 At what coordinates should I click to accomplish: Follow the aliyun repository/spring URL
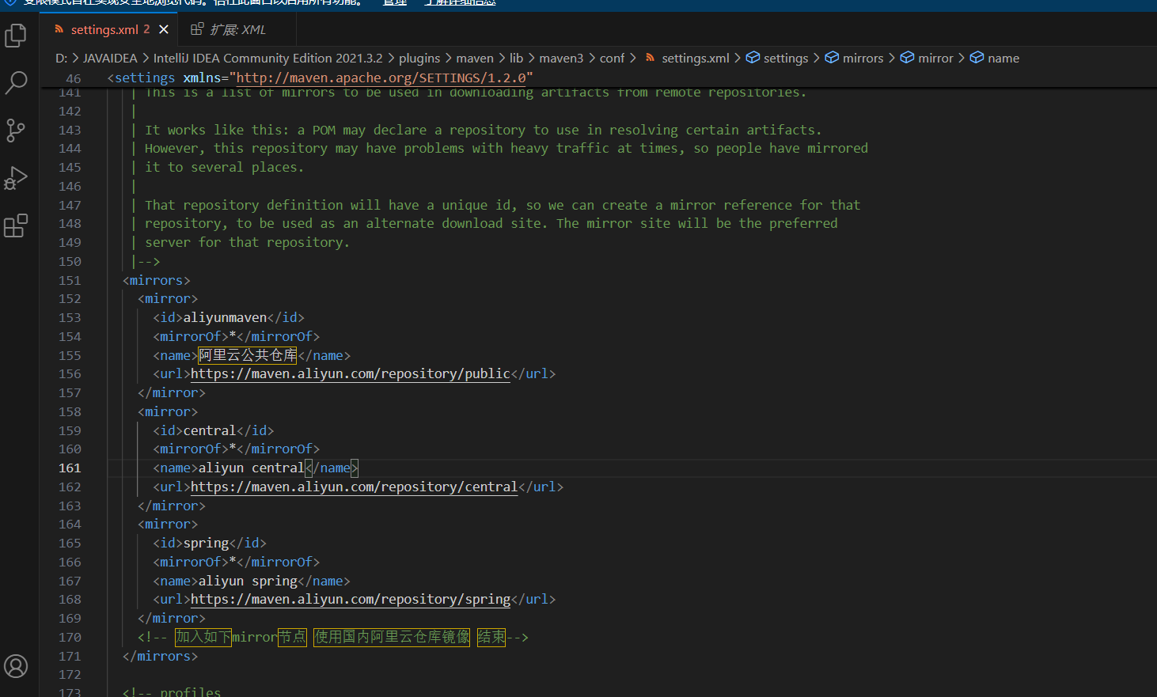tap(351, 599)
